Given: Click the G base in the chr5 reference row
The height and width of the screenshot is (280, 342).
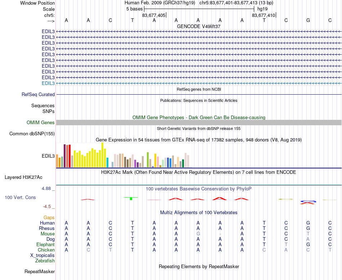Looking at the screenshot, I should [x=308, y=20].
